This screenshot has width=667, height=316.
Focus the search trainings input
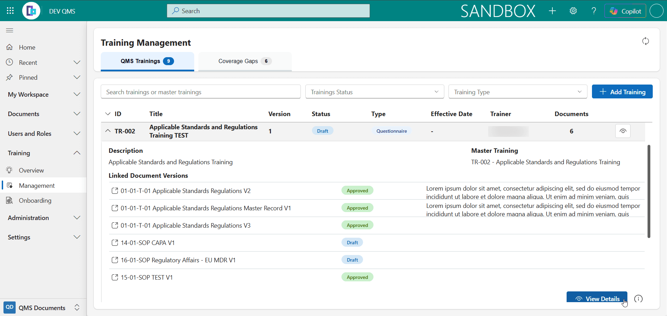[201, 92]
